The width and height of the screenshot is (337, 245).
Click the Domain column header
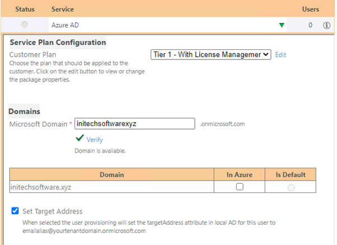112,174
